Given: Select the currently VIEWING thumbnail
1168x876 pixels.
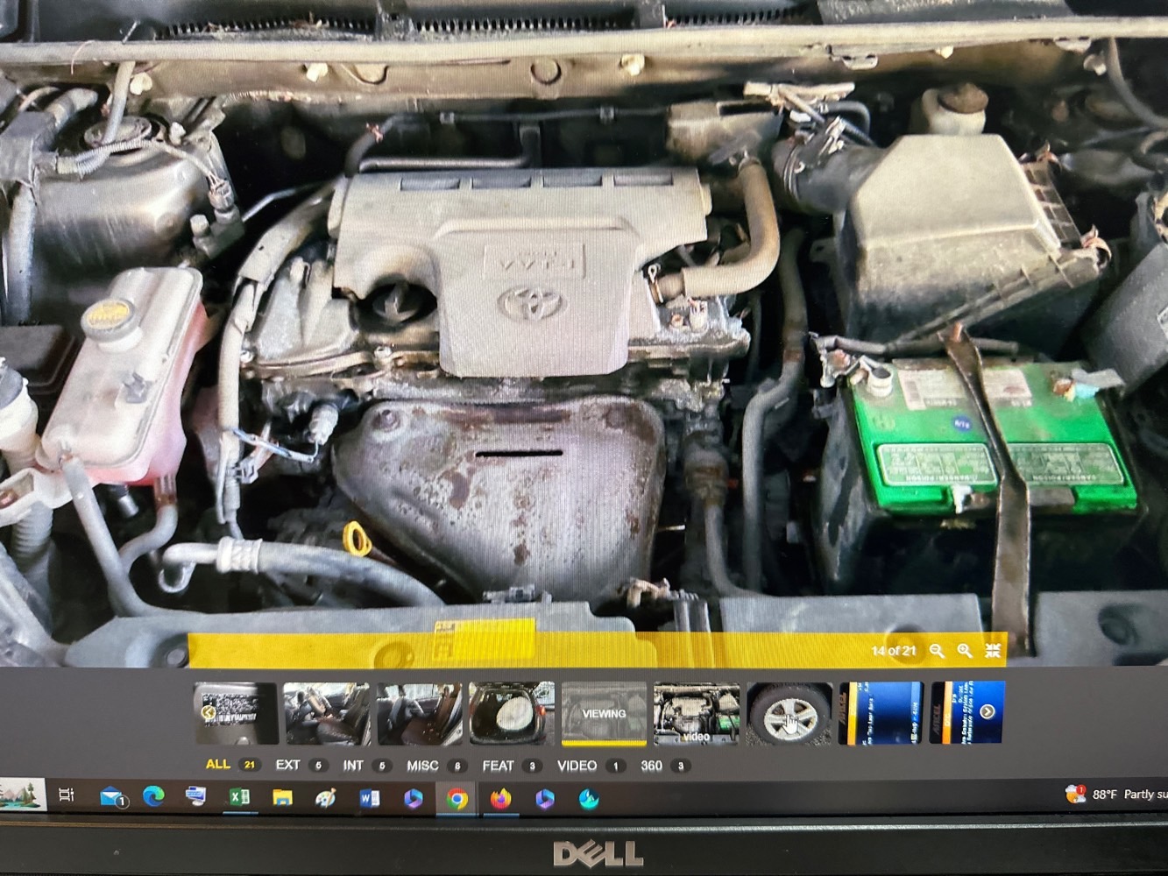Looking at the screenshot, I should pos(604,713).
